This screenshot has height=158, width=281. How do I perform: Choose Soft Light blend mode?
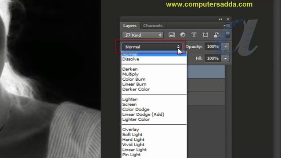click(x=154, y=135)
